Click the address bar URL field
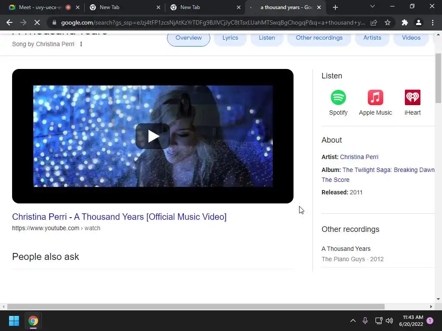Viewport: 442px width, 331px height. point(213,22)
